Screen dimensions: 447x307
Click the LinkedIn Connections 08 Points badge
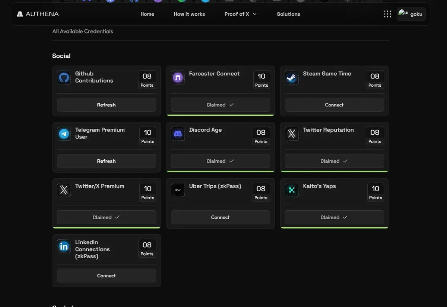[147, 249]
